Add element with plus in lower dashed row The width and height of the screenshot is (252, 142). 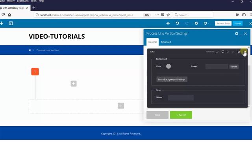(x=121, y=106)
